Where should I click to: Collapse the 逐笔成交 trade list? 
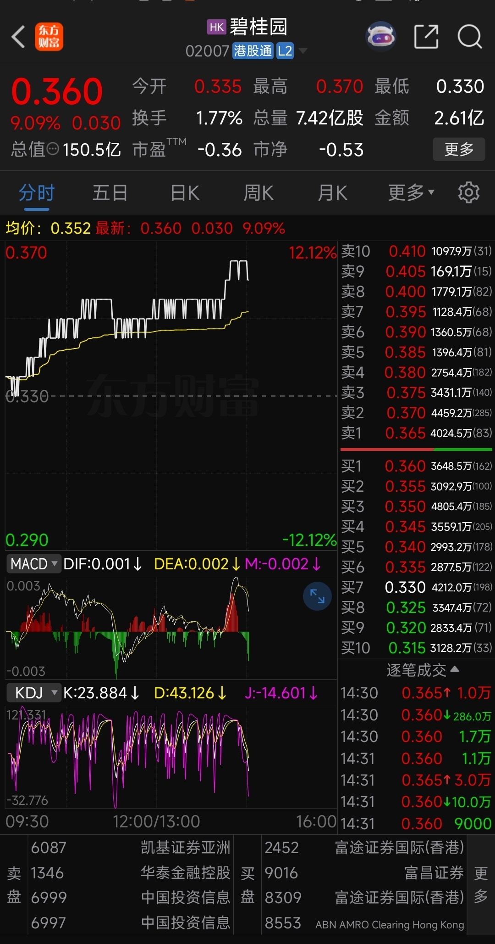point(422,670)
